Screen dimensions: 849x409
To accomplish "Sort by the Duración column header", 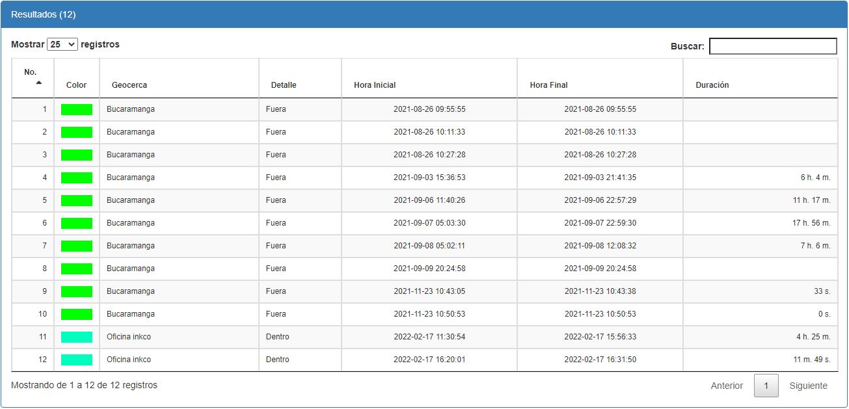I will pyautogui.click(x=712, y=85).
